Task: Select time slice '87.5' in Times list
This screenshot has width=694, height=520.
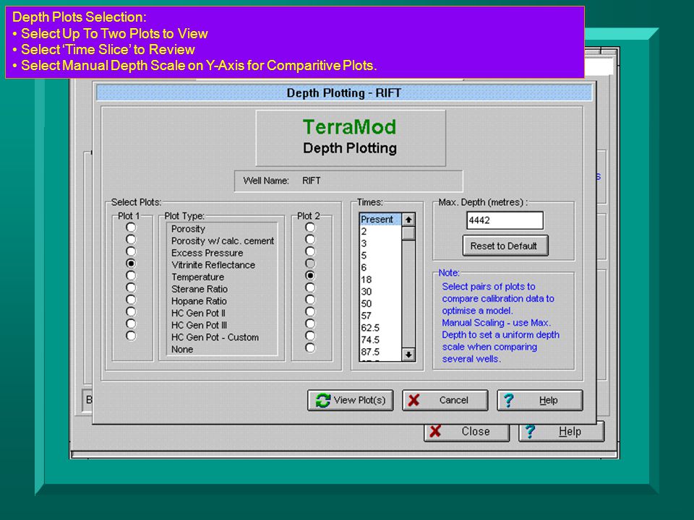Action: (x=380, y=352)
